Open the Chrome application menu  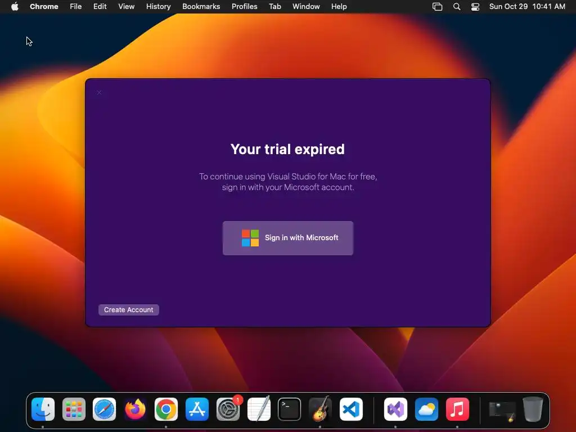point(44,6)
